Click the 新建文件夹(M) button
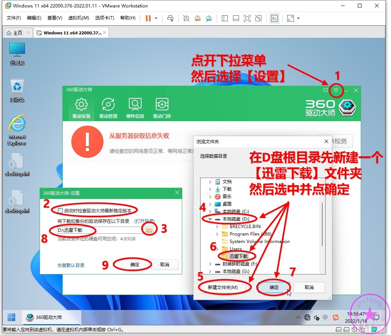 [223, 288]
